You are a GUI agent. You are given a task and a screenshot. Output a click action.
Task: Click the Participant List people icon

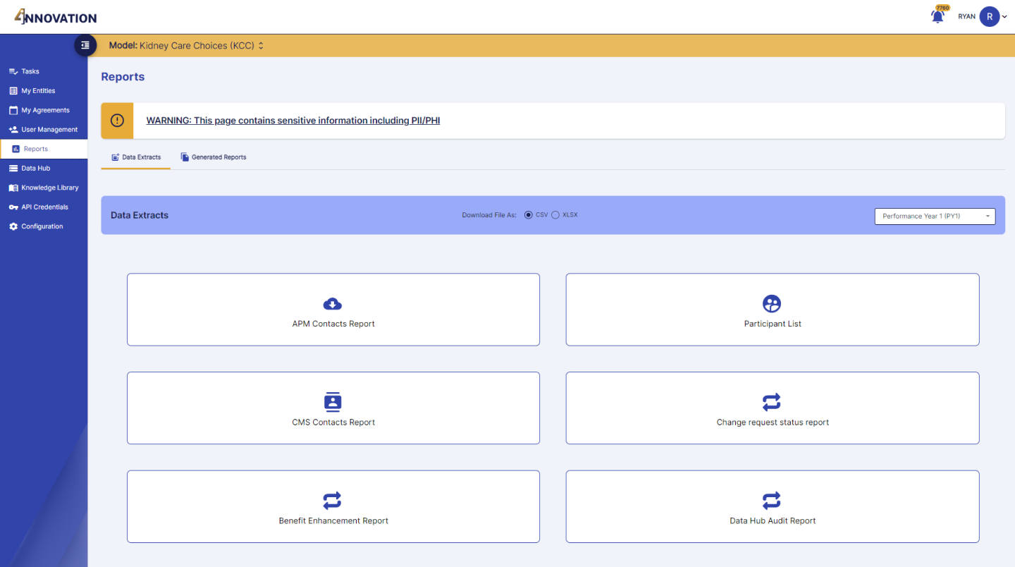[772, 304]
